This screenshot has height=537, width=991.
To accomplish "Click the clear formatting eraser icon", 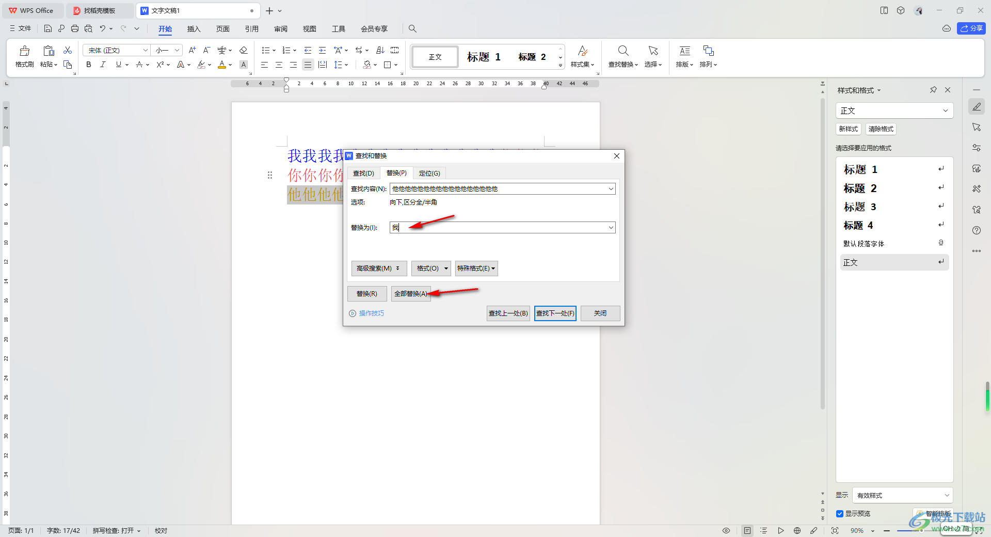I will (244, 50).
